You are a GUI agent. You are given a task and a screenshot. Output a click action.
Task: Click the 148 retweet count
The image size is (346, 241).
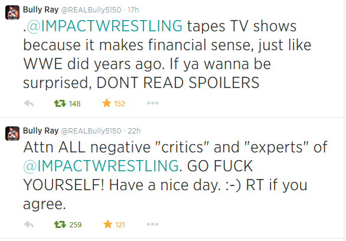click(x=75, y=104)
